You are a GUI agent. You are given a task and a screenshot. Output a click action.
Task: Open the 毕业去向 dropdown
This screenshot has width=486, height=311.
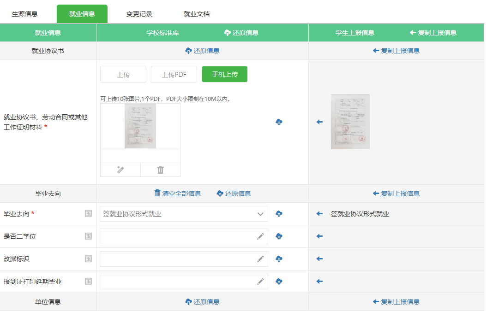click(184, 214)
